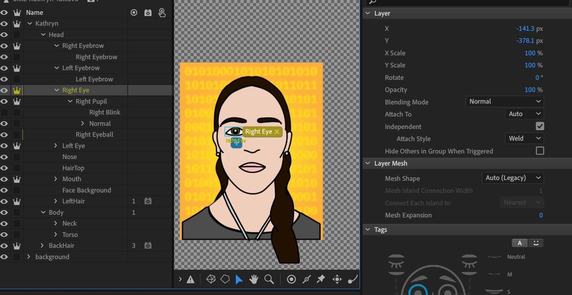Click the hand trigger column header icon

coord(162,12)
